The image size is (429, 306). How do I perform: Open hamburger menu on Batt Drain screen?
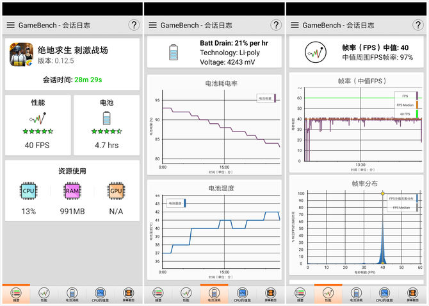[x=152, y=25]
